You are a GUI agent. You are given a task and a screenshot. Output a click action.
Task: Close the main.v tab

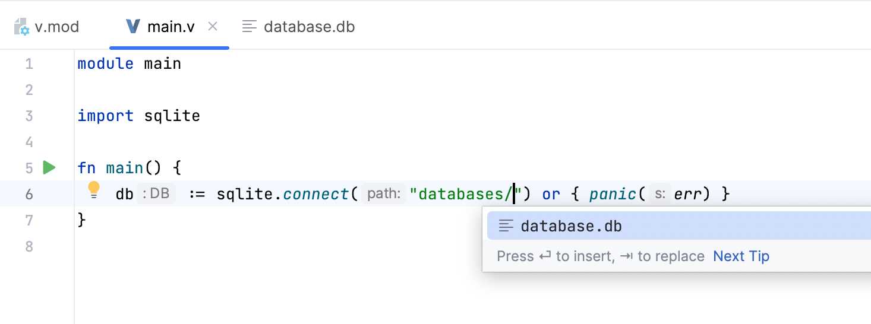pos(213,27)
